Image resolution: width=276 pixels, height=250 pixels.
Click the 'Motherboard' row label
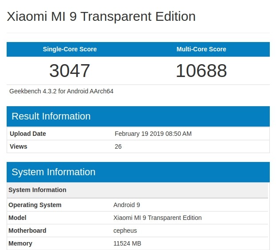tap(27, 231)
